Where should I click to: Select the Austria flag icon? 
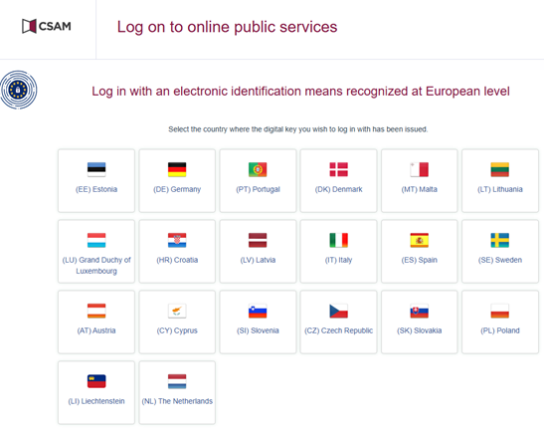pyautogui.click(x=96, y=311)
